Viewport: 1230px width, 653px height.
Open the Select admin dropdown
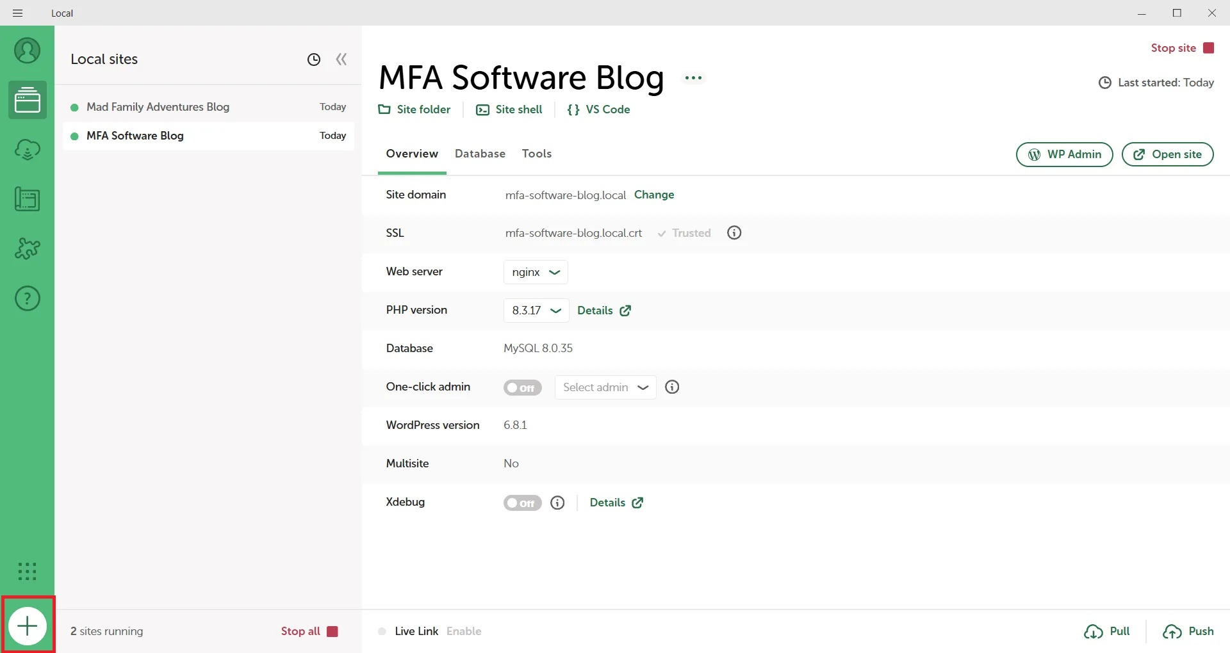(605, 387)
